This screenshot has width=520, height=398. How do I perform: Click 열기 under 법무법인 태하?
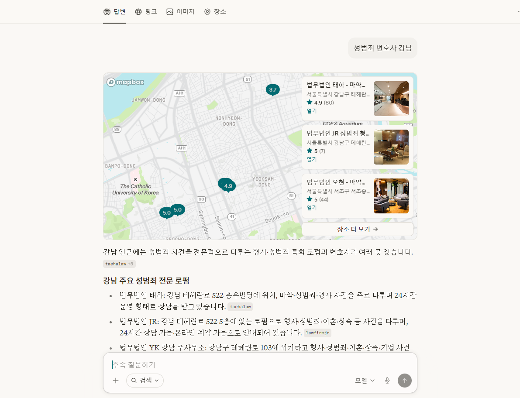(x=311, y=111)
